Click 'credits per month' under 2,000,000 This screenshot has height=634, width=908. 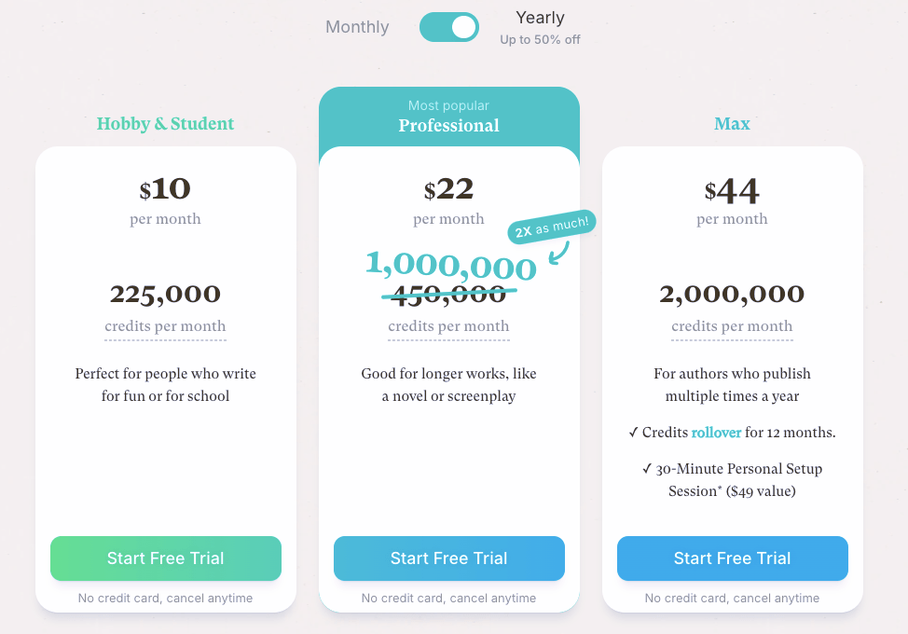pos(732,326)
